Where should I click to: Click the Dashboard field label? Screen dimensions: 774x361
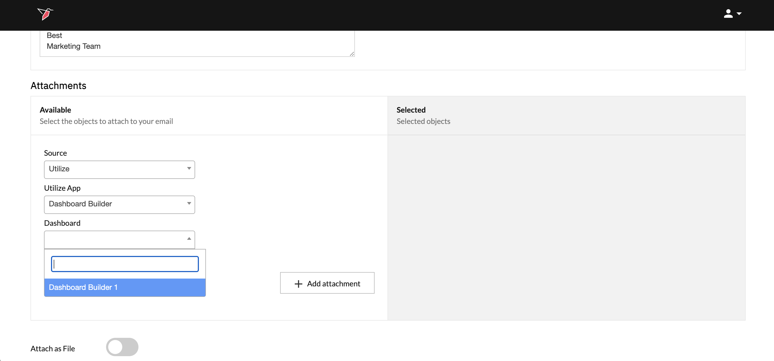(62, 223)
